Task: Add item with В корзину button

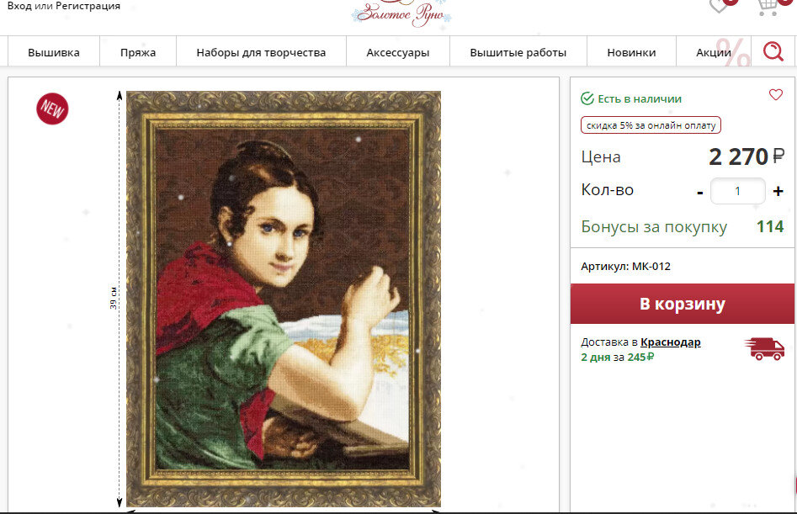Action: coord(683,304)
